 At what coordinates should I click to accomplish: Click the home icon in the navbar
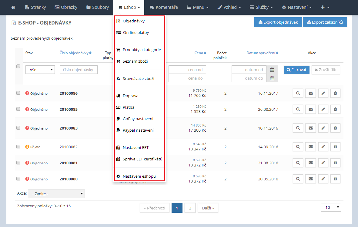(x=13, y=7)
